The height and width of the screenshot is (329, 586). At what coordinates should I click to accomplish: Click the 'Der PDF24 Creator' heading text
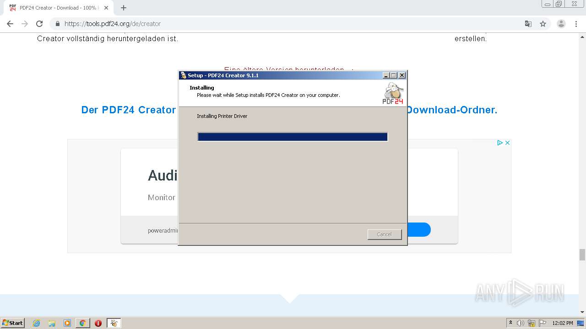point(129,110)
